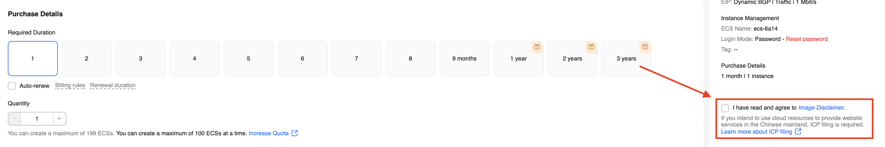Click the gift icon on 2 years option
The height and width of the screenshot is (147, 885).
[590, 47]
